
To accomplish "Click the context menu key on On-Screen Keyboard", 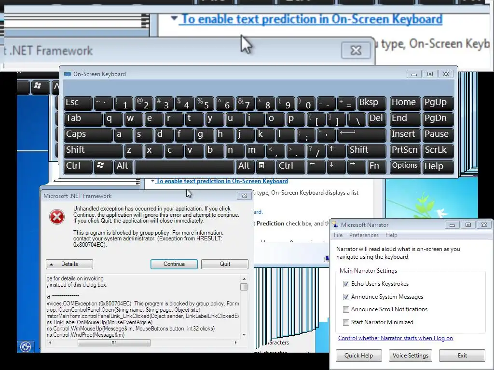I will tap(265, 166).
